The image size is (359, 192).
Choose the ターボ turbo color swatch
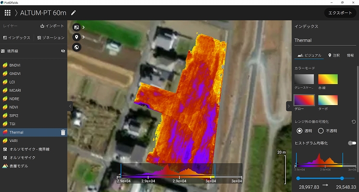(328, 100)
